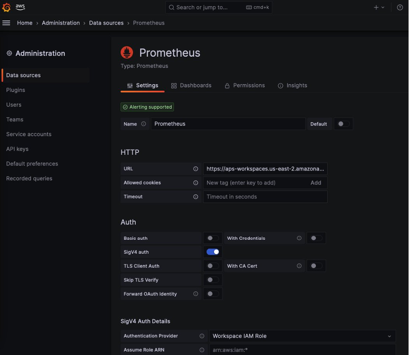This screenshot has height=355, width=409.
Task: Click the info icon next to URL
Action: [x=195, y=168]
